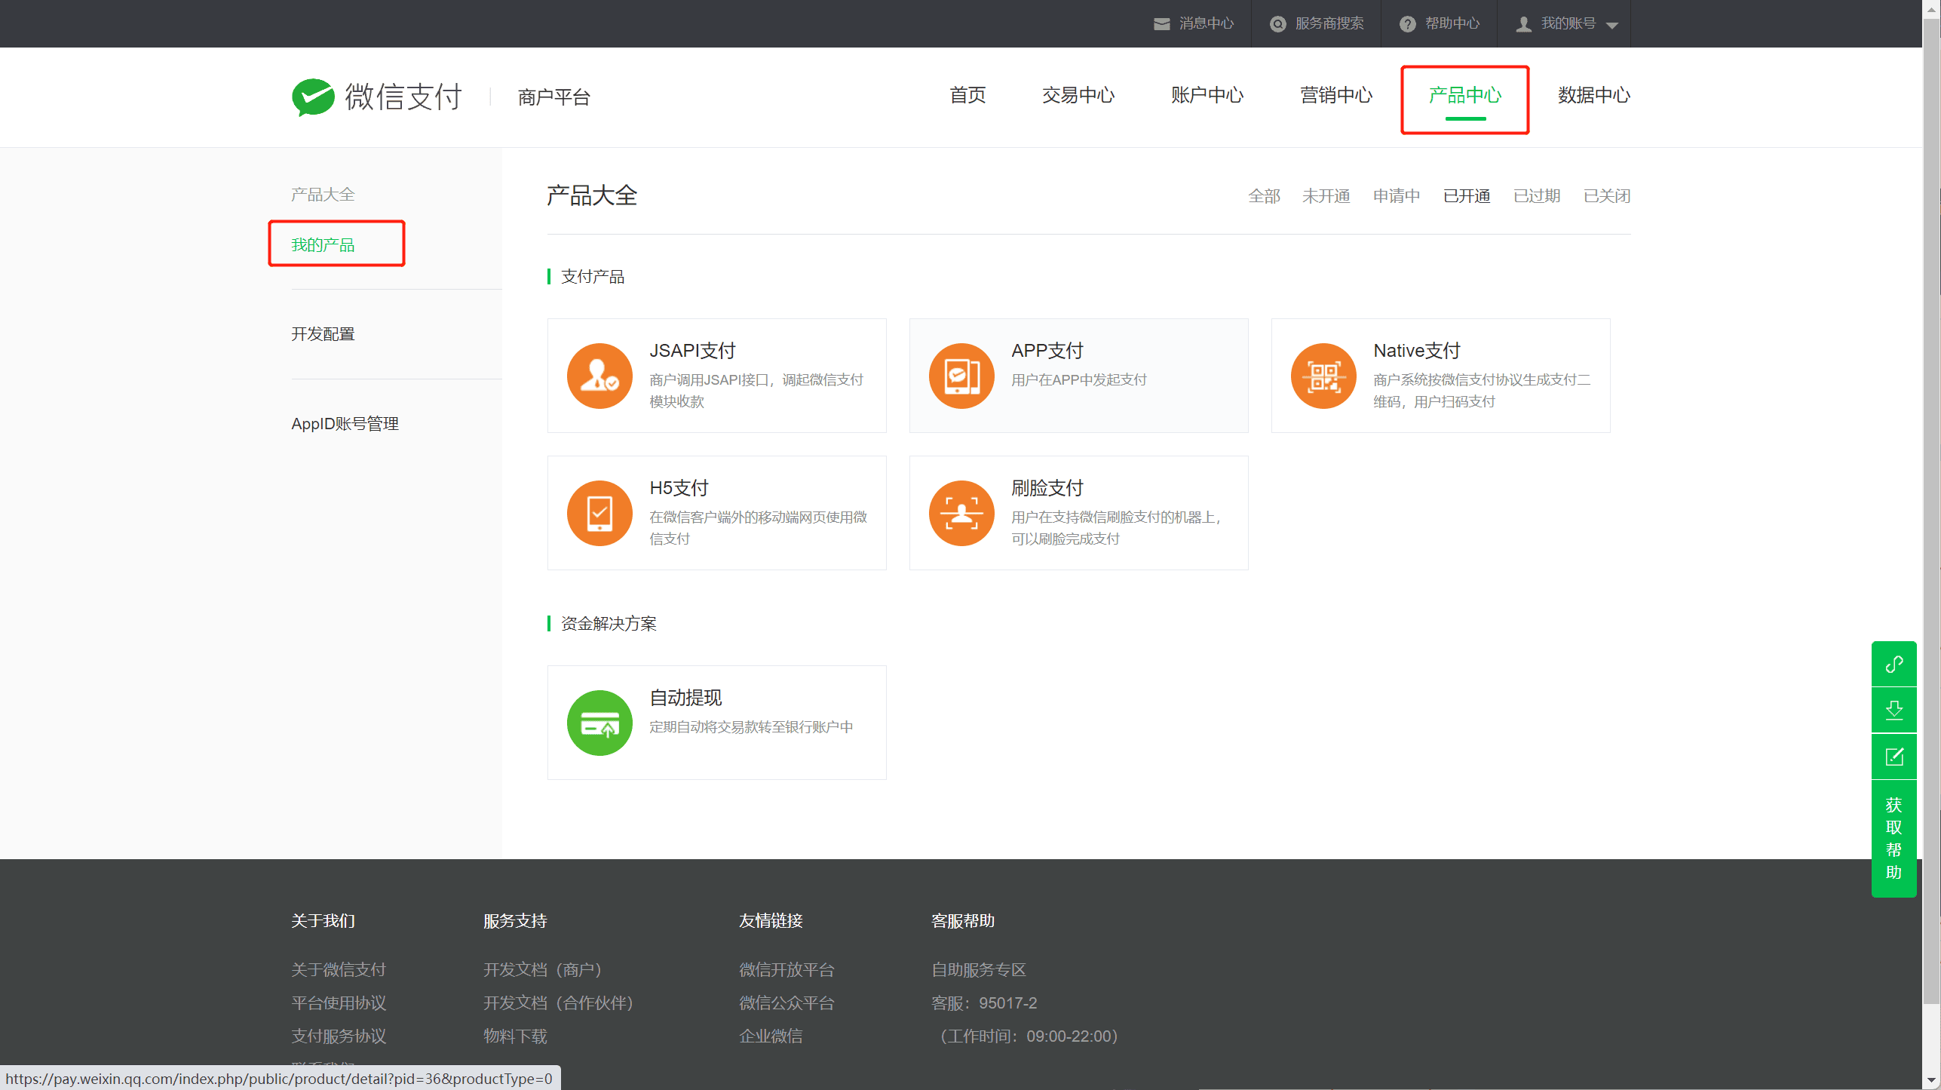Select 我的产品 in the left sidebar
1941x1090 pixels.
(323, 245)
